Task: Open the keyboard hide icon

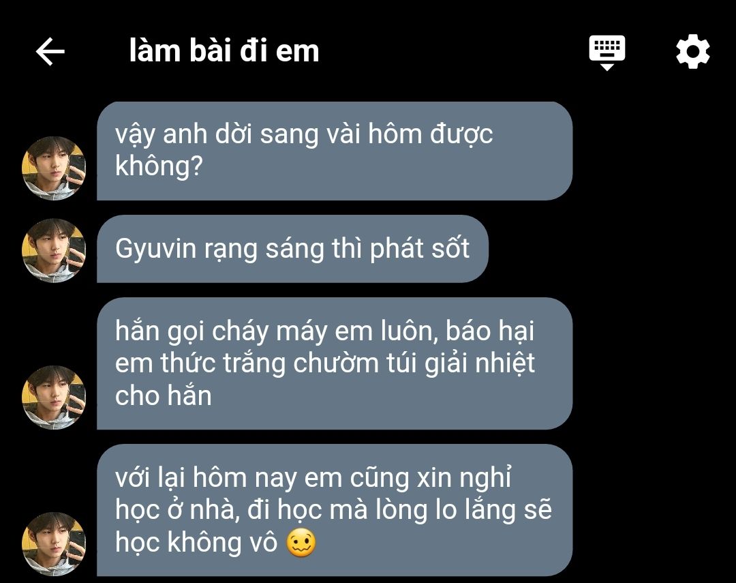Action: pos(607,52)
